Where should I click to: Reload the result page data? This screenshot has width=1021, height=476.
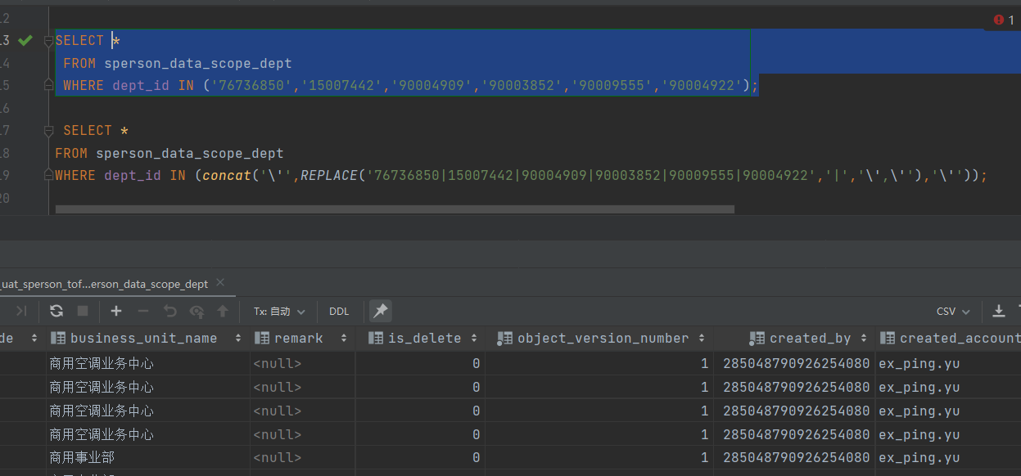56,311
